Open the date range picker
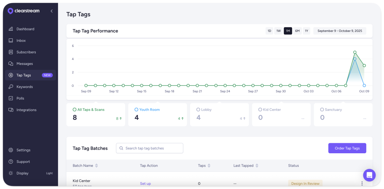 point(339,31)
